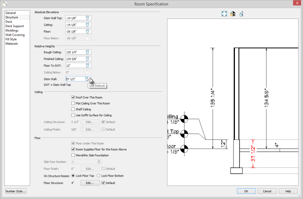The width and height of the screenshot is (303, 199).
Task: Click the wrench icon for Finished Ceiling
Action: [x=88, y=58]
